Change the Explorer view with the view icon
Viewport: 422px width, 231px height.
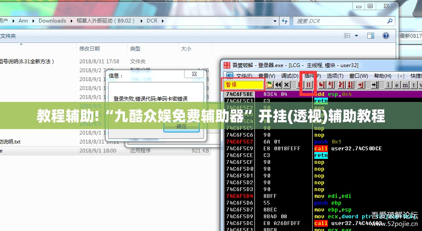pyautogui.click(x=347, y=36)
